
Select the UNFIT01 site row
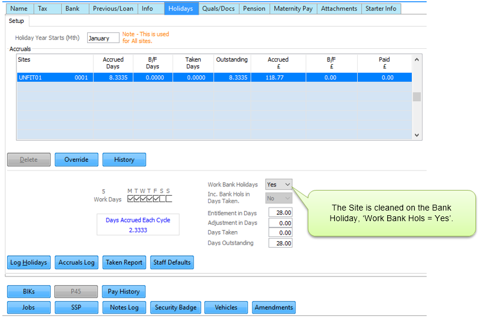pos(214,78)
